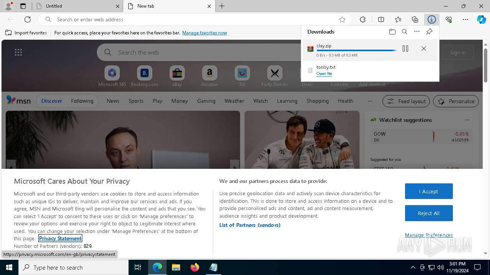This screenshot has width=490, height=275.
Task: Open the Money menu item
Action: 180,101
